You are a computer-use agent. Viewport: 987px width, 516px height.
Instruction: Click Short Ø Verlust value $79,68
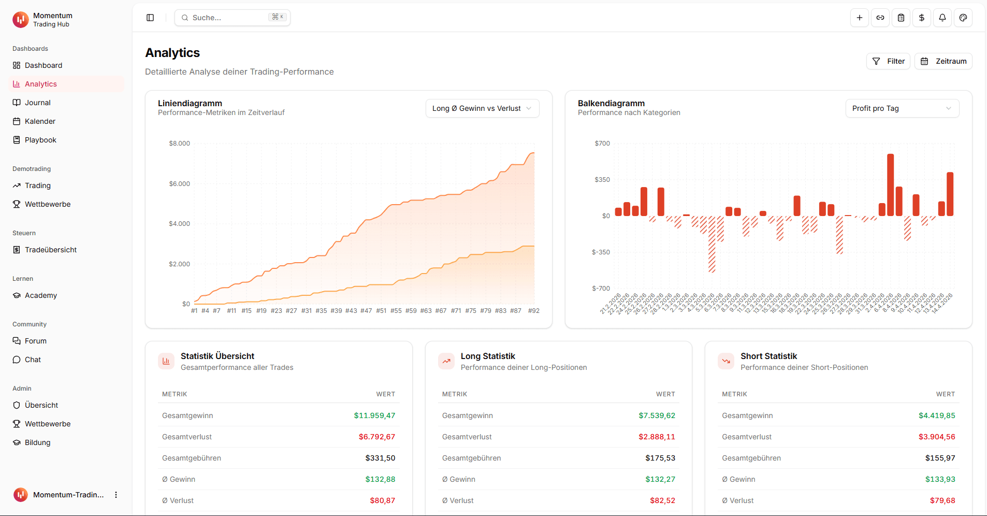coord(942,500)
